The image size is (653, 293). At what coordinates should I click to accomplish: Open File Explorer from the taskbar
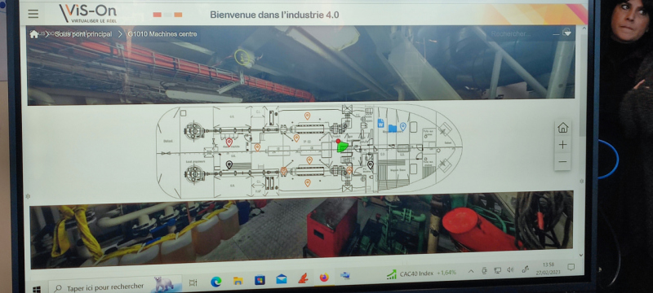coord(238,281)
